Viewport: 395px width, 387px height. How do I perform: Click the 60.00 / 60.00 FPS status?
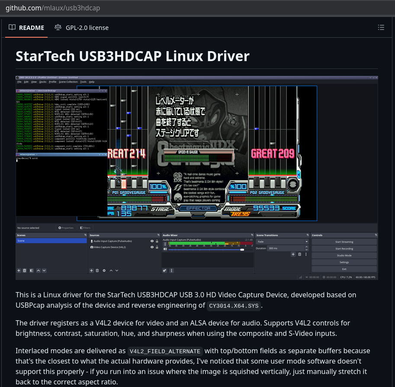coord(365,277)
